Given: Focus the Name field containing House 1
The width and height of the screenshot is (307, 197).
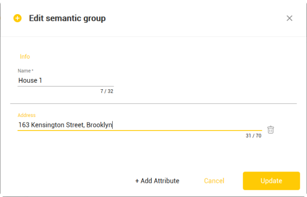Looking at the screenshot, I should pos(65,81).
